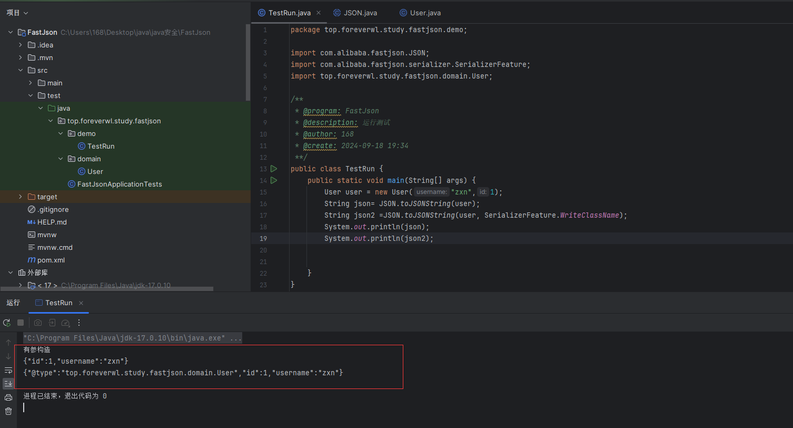Expand the .mvn folder
The image size is (793, 428).
click(21, 57)
